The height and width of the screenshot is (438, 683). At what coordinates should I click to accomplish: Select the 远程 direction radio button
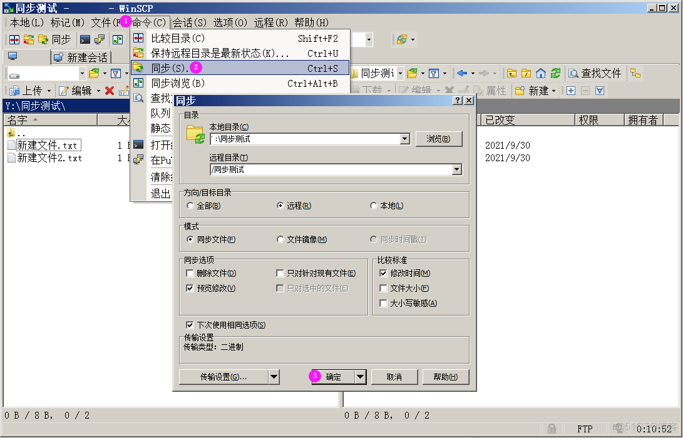point(280,206)
